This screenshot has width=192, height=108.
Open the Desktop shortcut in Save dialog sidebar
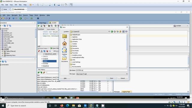coord(64,51)
